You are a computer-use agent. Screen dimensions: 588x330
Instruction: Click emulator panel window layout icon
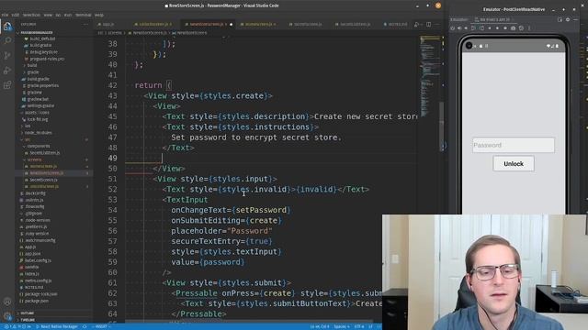point(560,19)
